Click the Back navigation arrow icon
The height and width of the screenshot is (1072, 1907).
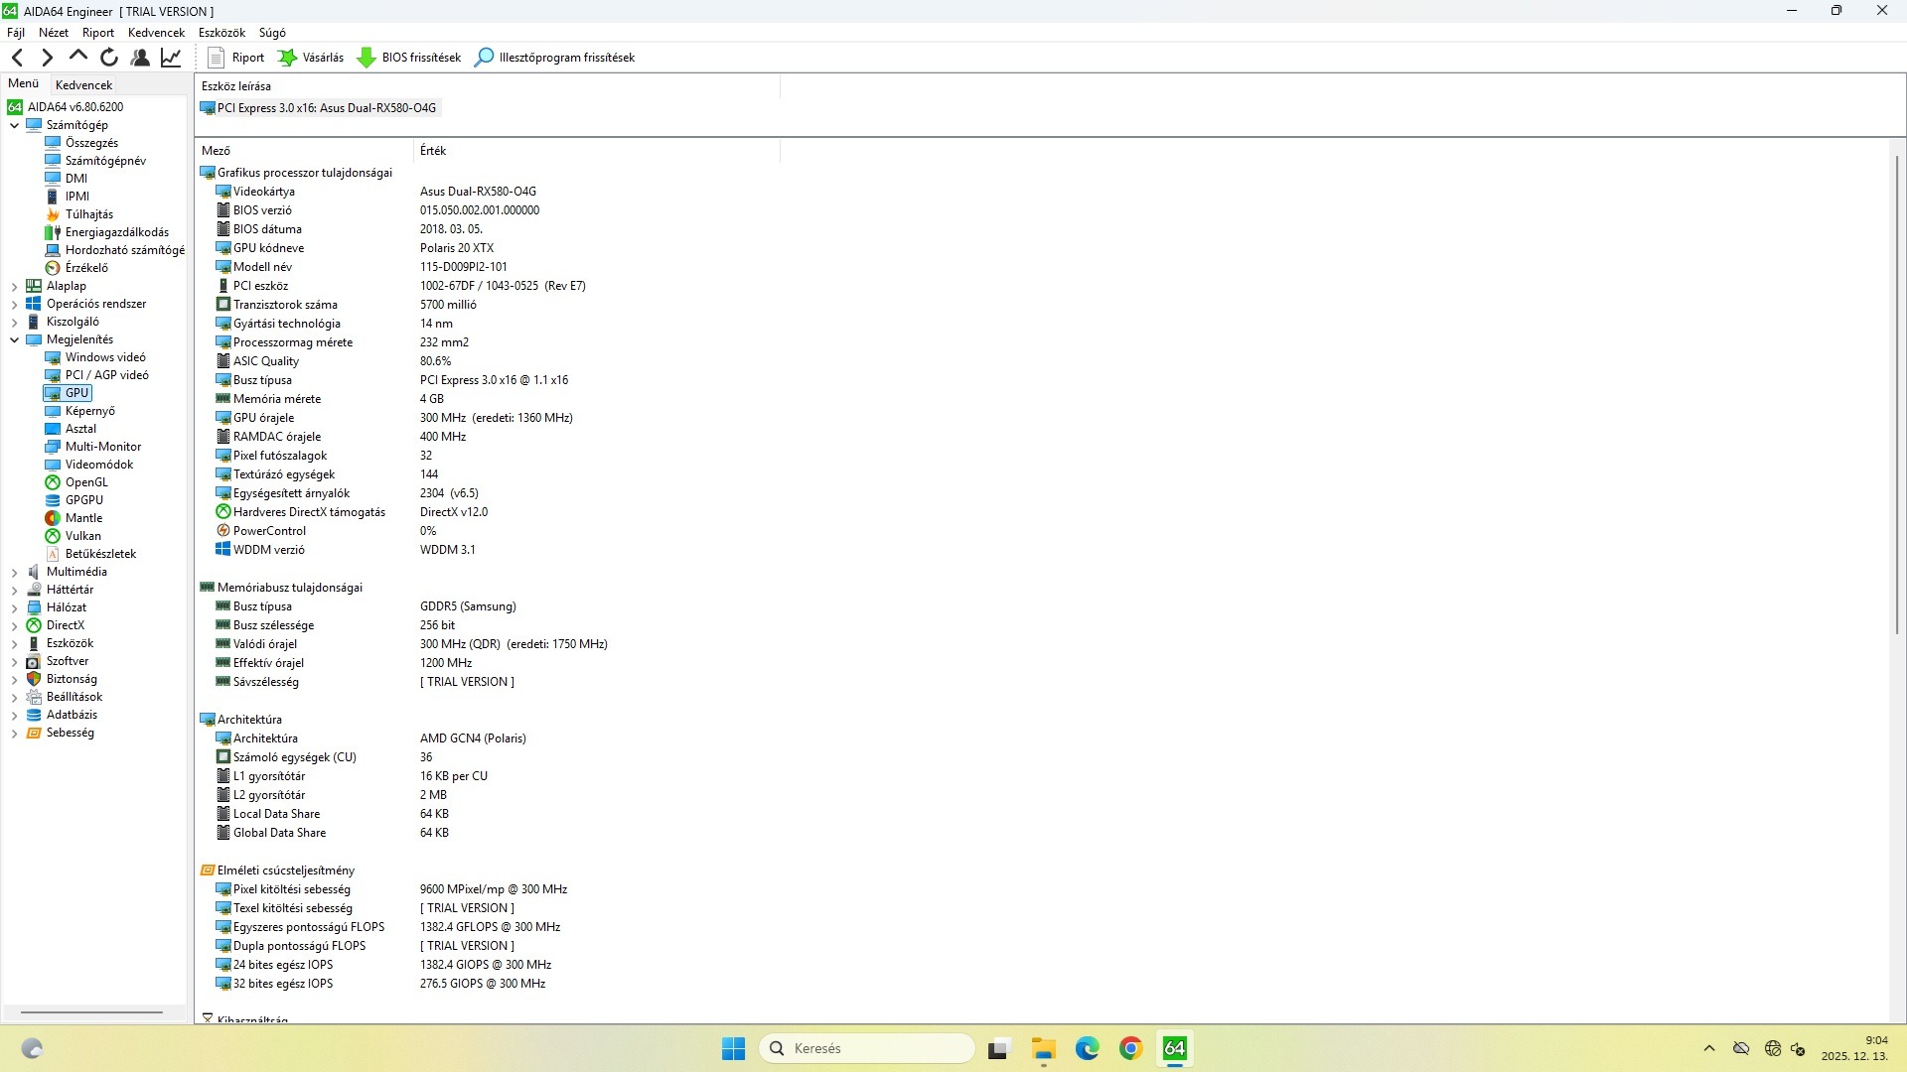tap(17, 58)
